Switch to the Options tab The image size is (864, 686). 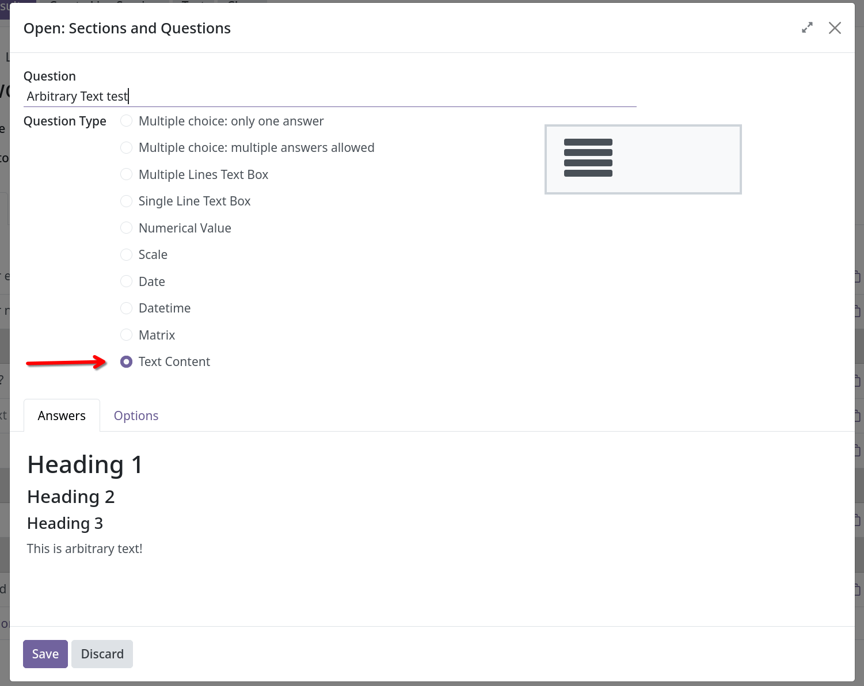[x=136, y=415]
